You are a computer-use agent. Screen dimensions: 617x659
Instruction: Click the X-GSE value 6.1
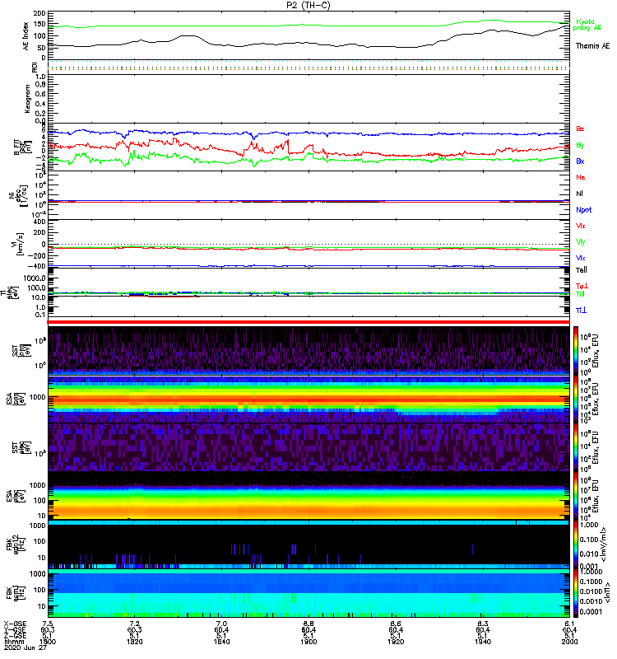pos(569,624)
